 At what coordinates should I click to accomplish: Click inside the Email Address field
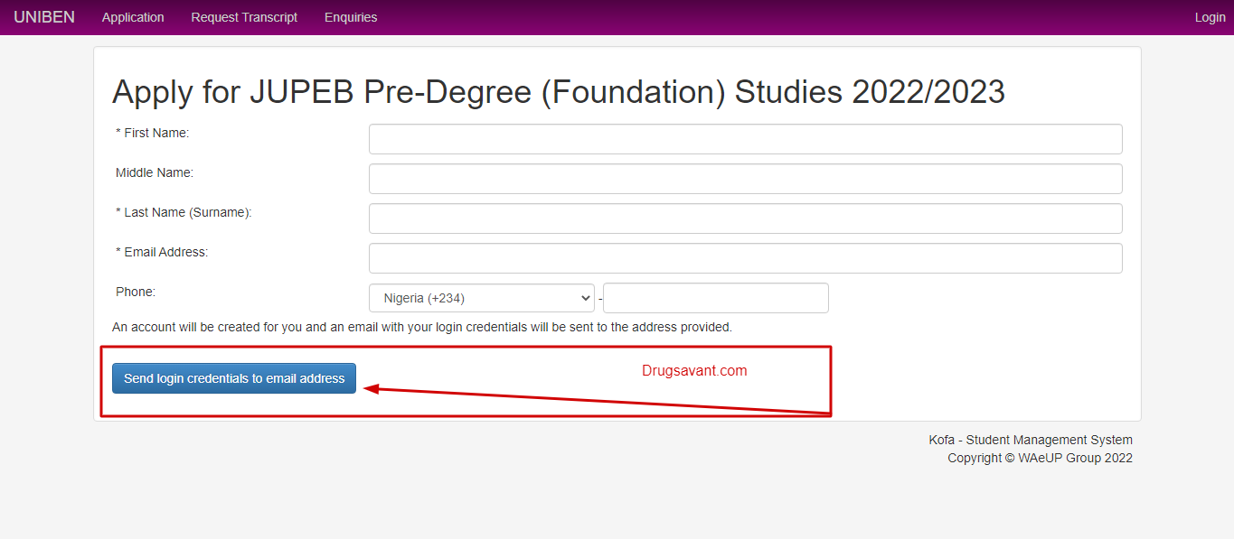(x=745, y=257)
